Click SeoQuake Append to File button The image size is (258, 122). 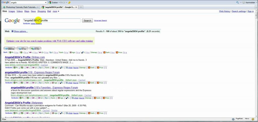[x=35, y=49]
